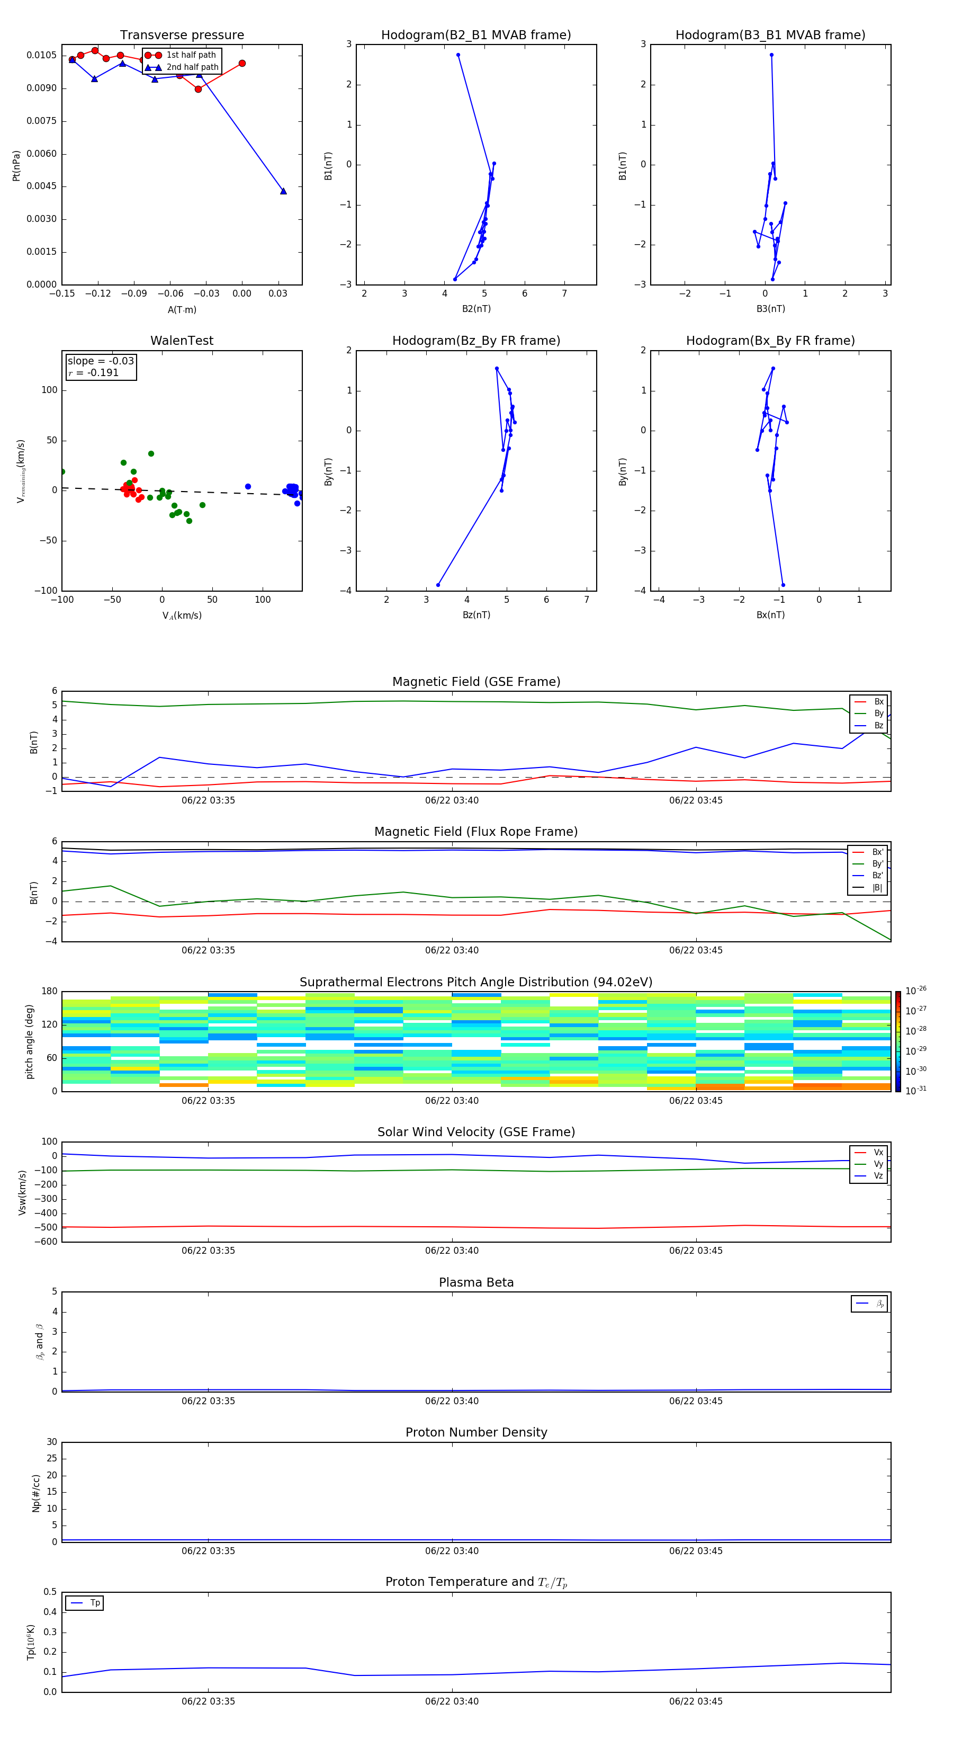Click the 'Vy' legend entry in velocity panel

(x=869, y=1164)
